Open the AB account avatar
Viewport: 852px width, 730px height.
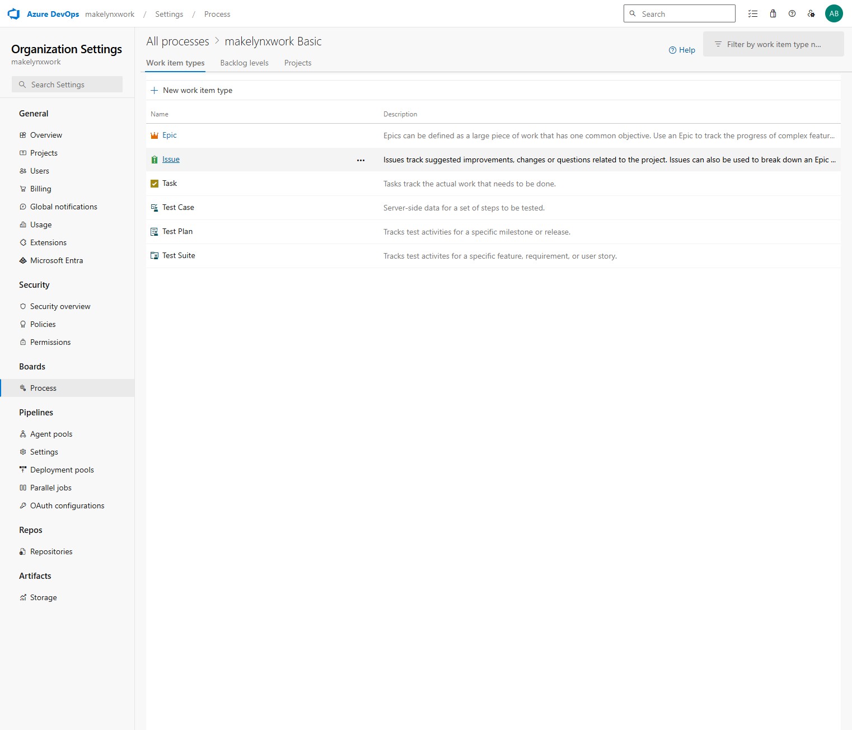[834, 14]
